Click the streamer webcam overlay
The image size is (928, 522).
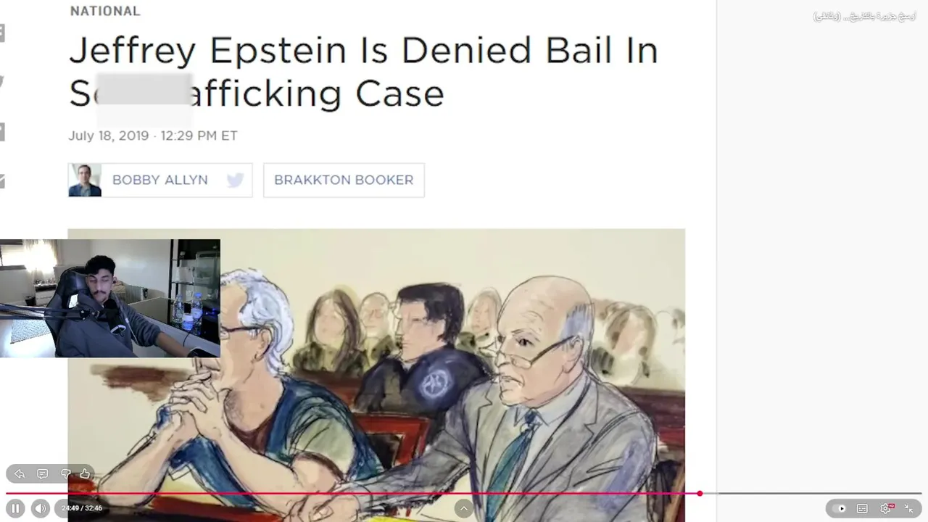(x=110, y=298)
